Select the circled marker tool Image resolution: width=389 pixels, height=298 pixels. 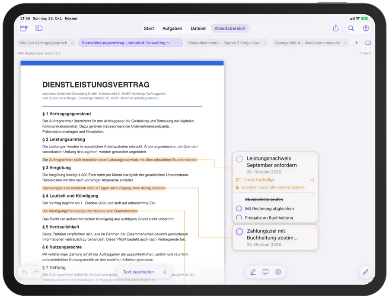[278, 272]
